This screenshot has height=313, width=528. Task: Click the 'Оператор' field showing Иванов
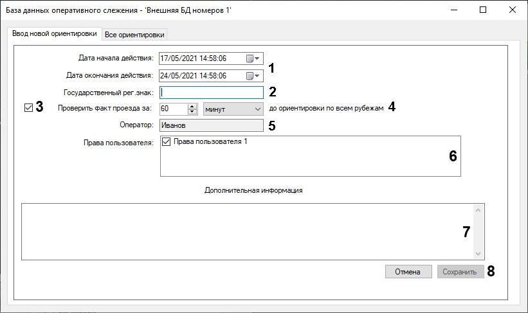coord(211,125)
